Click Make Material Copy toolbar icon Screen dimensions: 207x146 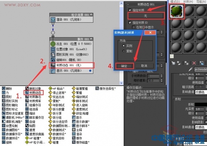click(x=202, y=63)
